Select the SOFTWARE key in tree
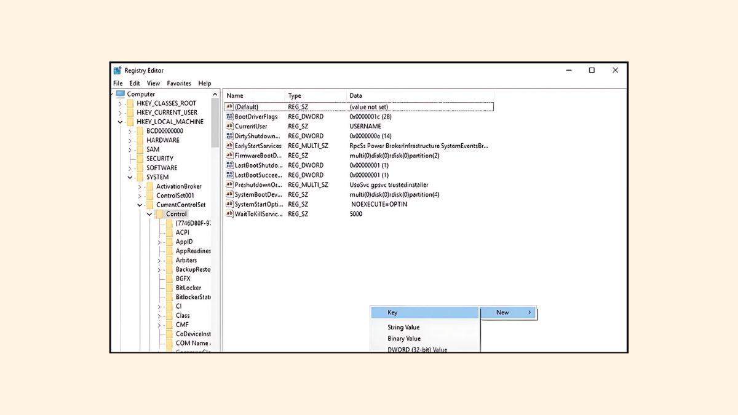The height and width of the screenshot is (415, 738). 161,168
